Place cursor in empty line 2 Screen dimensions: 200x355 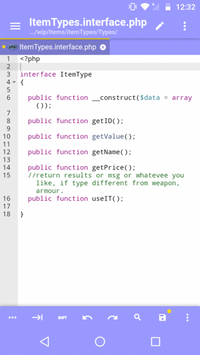click(109, 67)
